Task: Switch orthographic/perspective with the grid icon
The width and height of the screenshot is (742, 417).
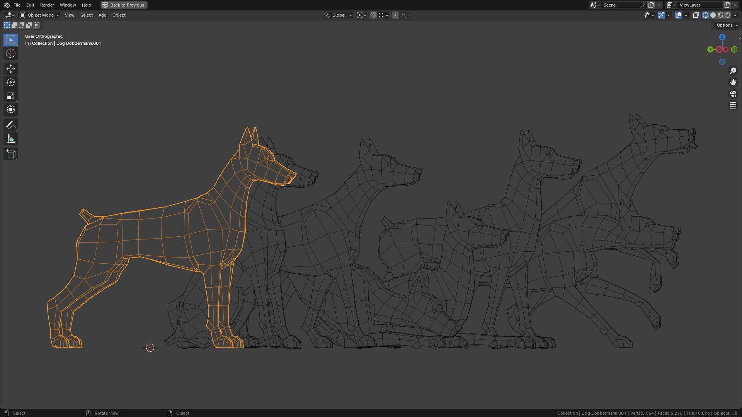Action: [x=733, y=105]
